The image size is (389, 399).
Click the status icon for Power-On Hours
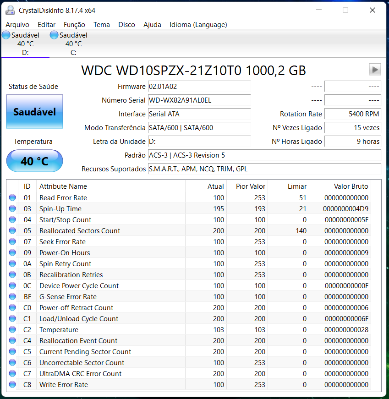(x=12, y=252)
